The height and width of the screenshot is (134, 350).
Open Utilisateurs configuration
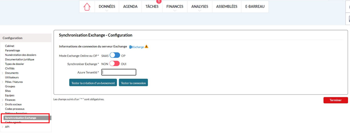point(12,77)
